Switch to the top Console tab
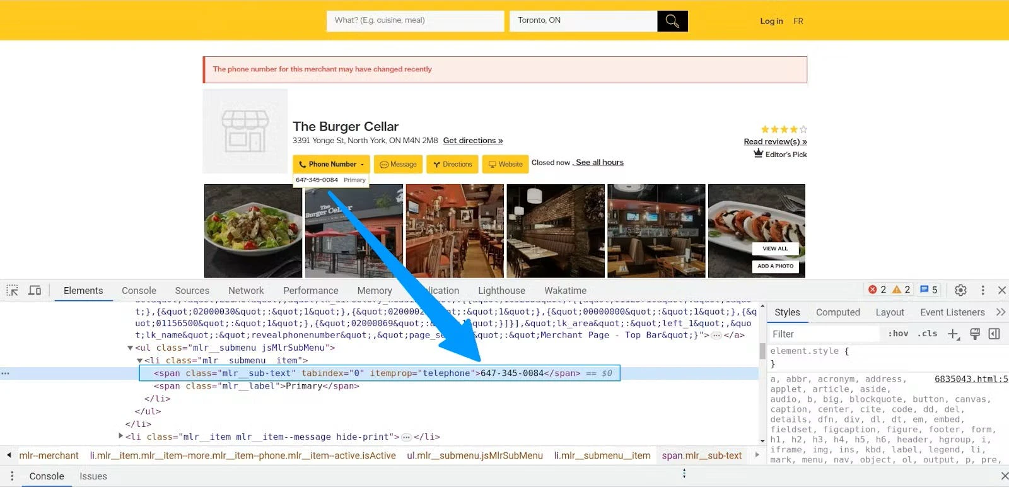 point(139,291)
